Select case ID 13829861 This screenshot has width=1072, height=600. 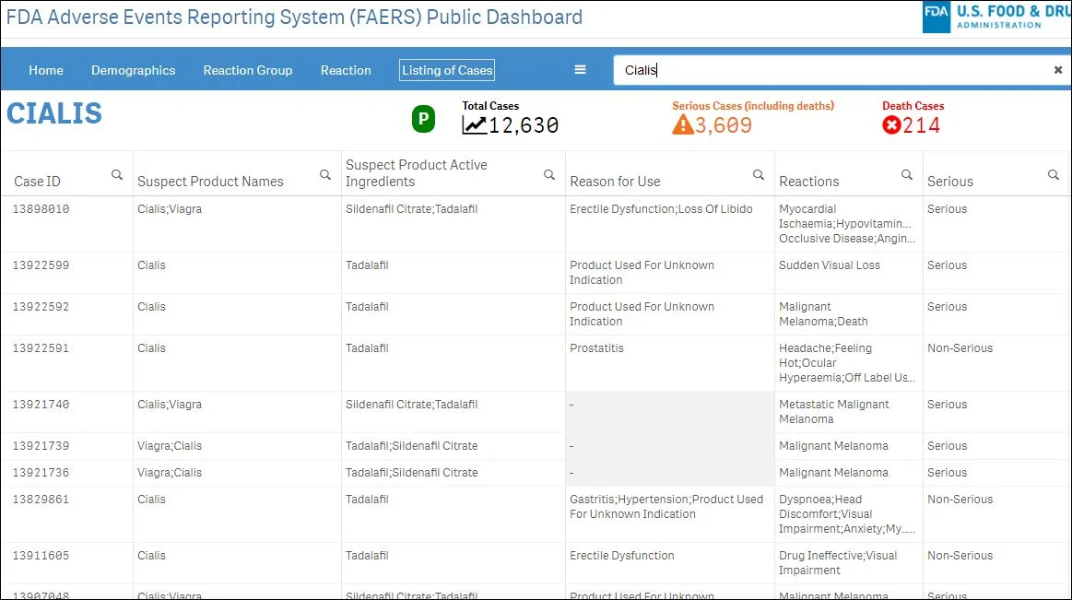pos(41,500)
